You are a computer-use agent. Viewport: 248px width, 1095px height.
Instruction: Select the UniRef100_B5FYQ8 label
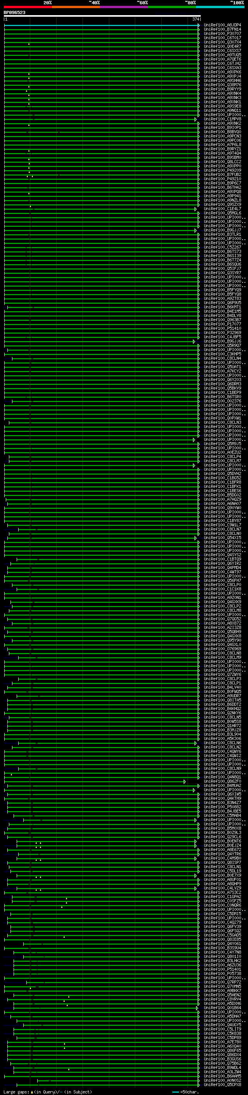click(222, 294)
